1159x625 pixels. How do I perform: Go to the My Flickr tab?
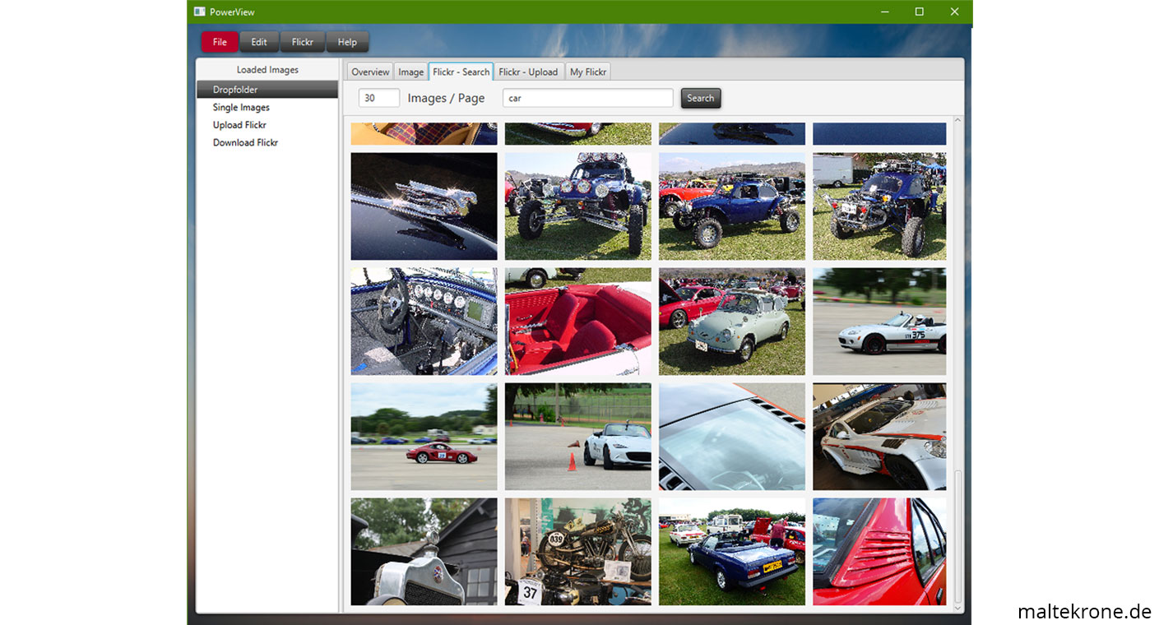click(588, 72)
